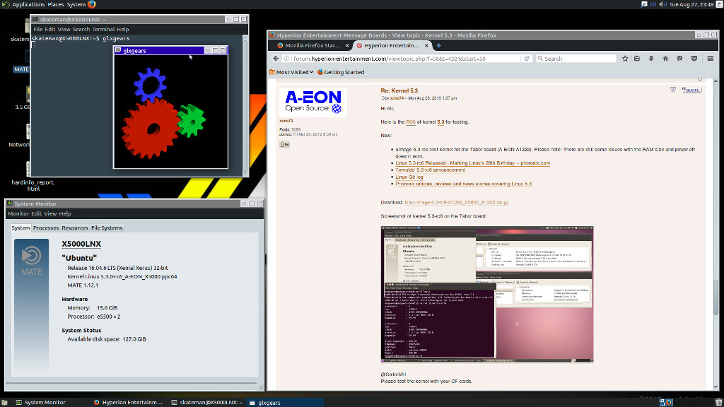Click the terminal title bar icon
This screenshot has width=724, height=407.
click(35, 19)
